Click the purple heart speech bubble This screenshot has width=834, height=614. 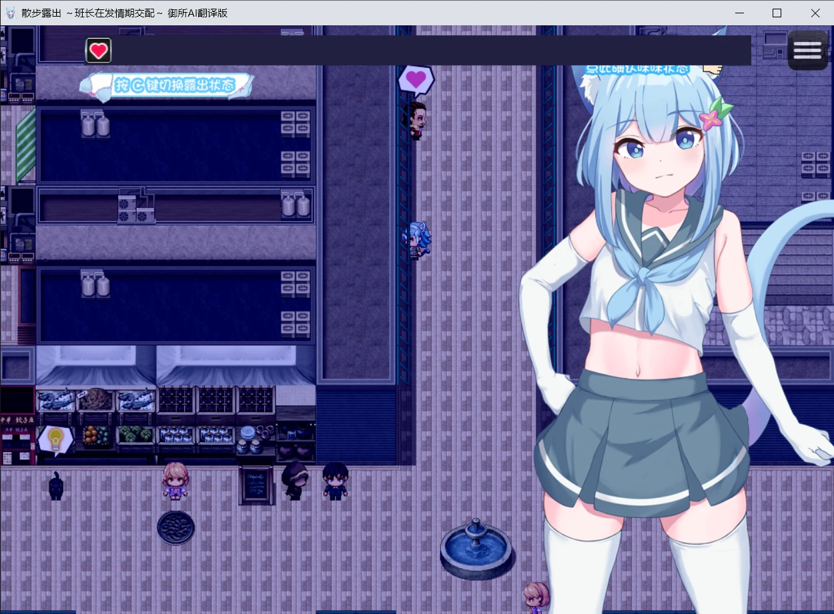click(416, 80)
